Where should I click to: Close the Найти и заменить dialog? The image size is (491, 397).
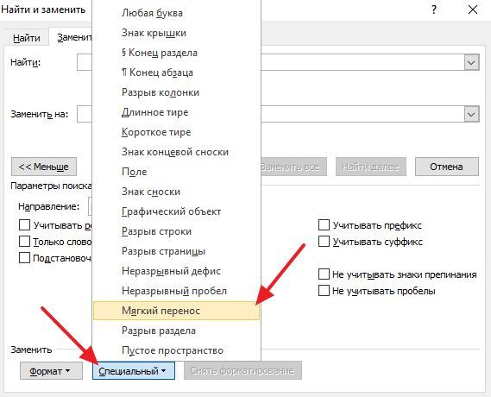tap(473, 9)
